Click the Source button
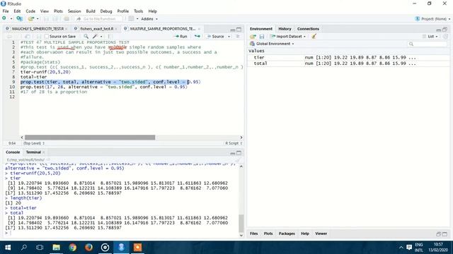Screen dimensions: 453x254 [x=215, y=37]
